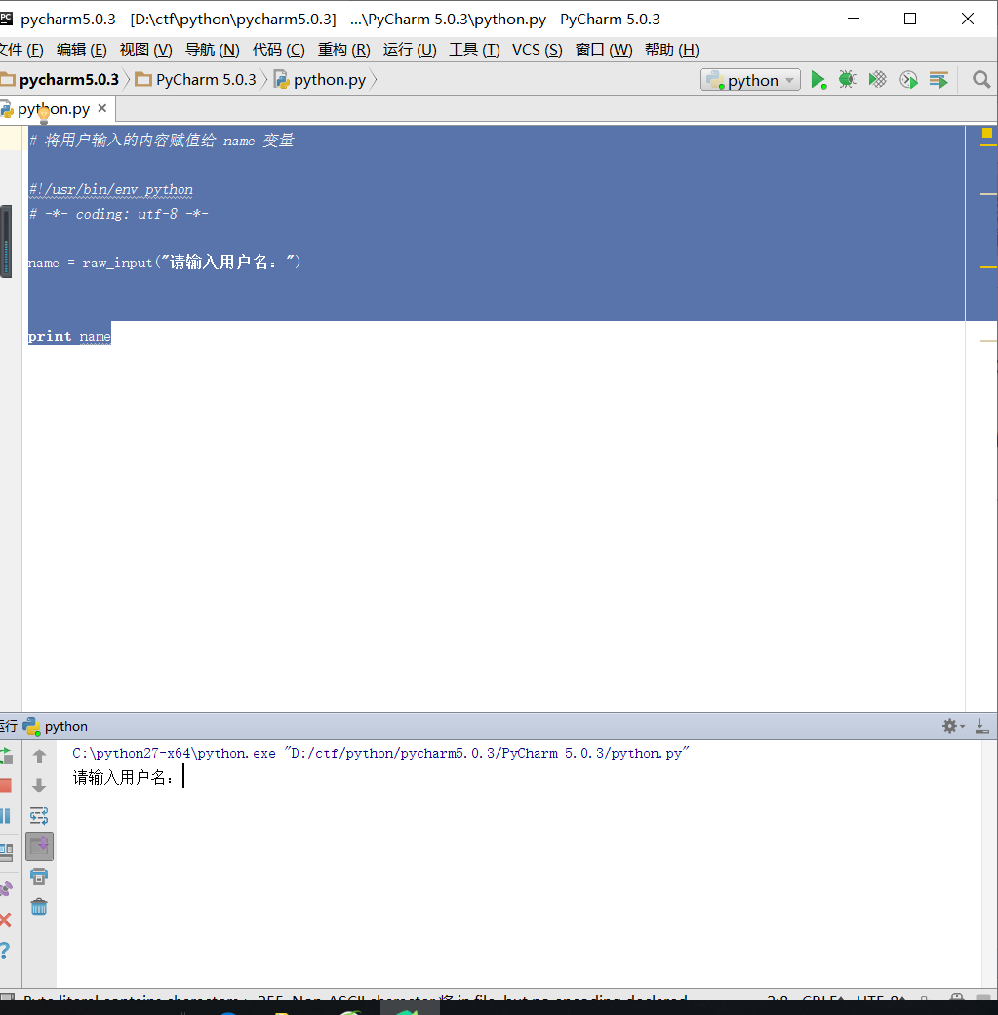The width and height of the screenshot is (998, 1015).
Task: Click the up arrow in Run console toolbar
Action: click(x=39, y=755)
